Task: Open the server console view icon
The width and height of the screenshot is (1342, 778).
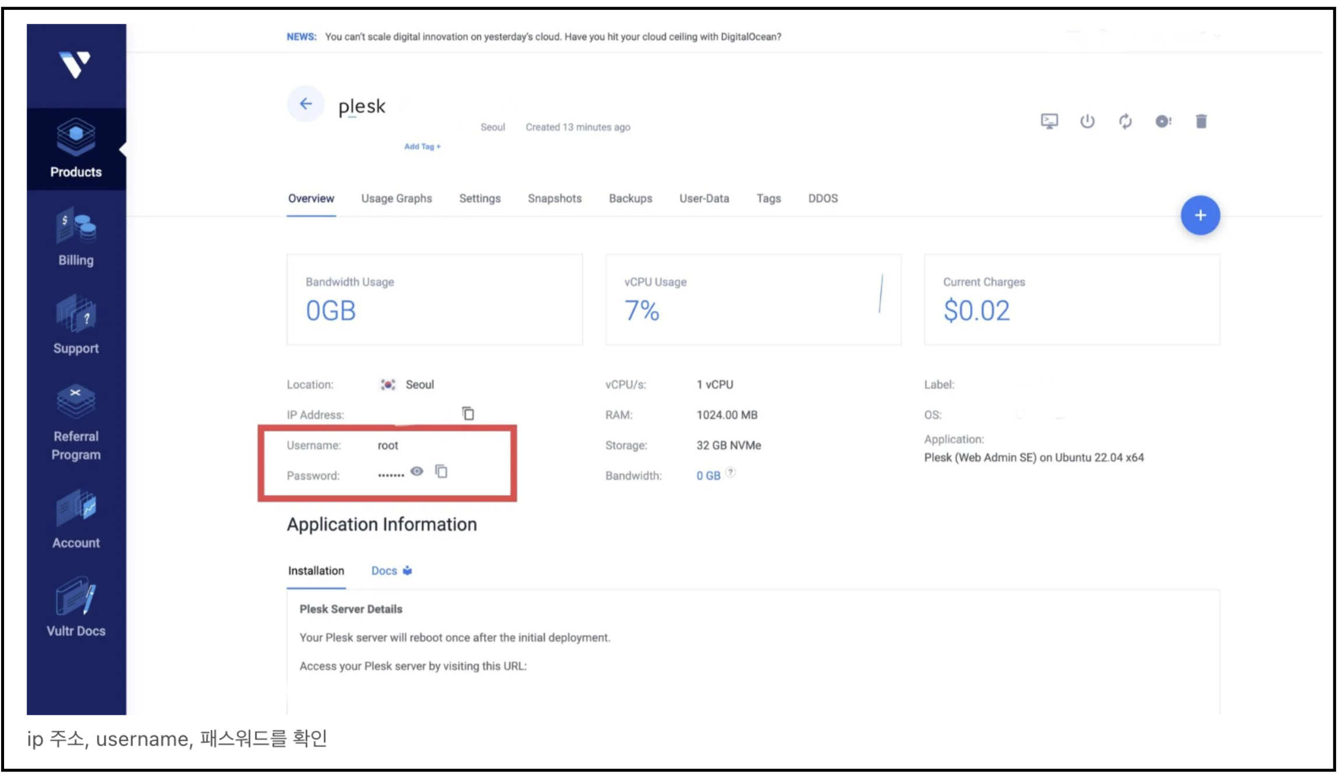Action: tap(1049, 121)
